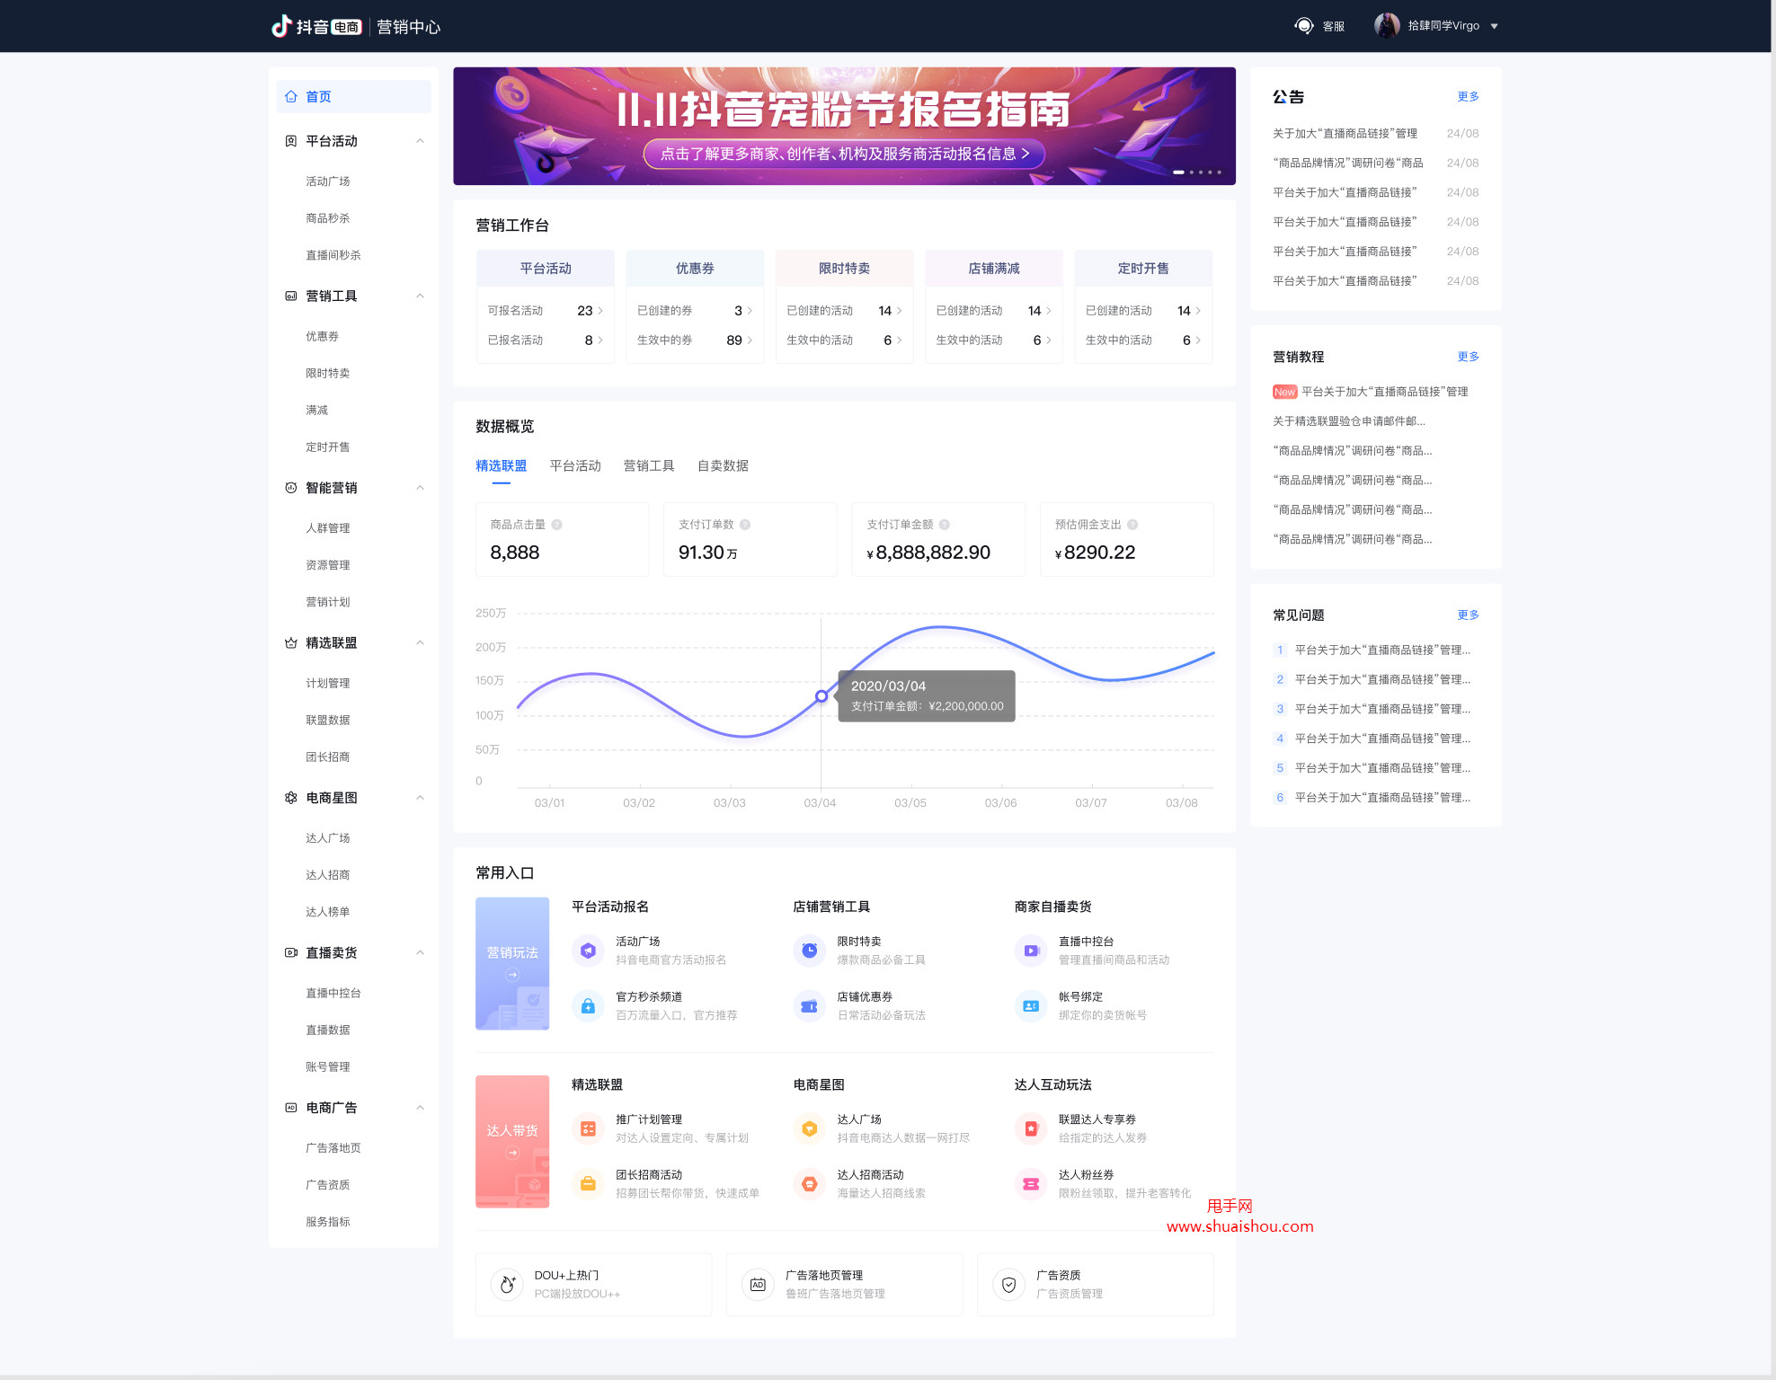Collapse the 平台活动 sidebar section
The height and width of the screenshot is (1380, 1776).
tap(419, 141)
